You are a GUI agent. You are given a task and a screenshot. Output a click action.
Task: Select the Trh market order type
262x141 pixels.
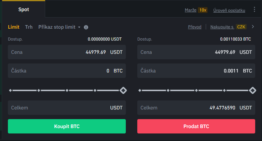(29, 27)
